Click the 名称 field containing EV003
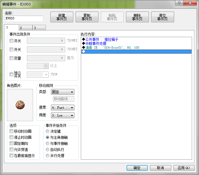The image size is (199, 175). coord(24,19)
